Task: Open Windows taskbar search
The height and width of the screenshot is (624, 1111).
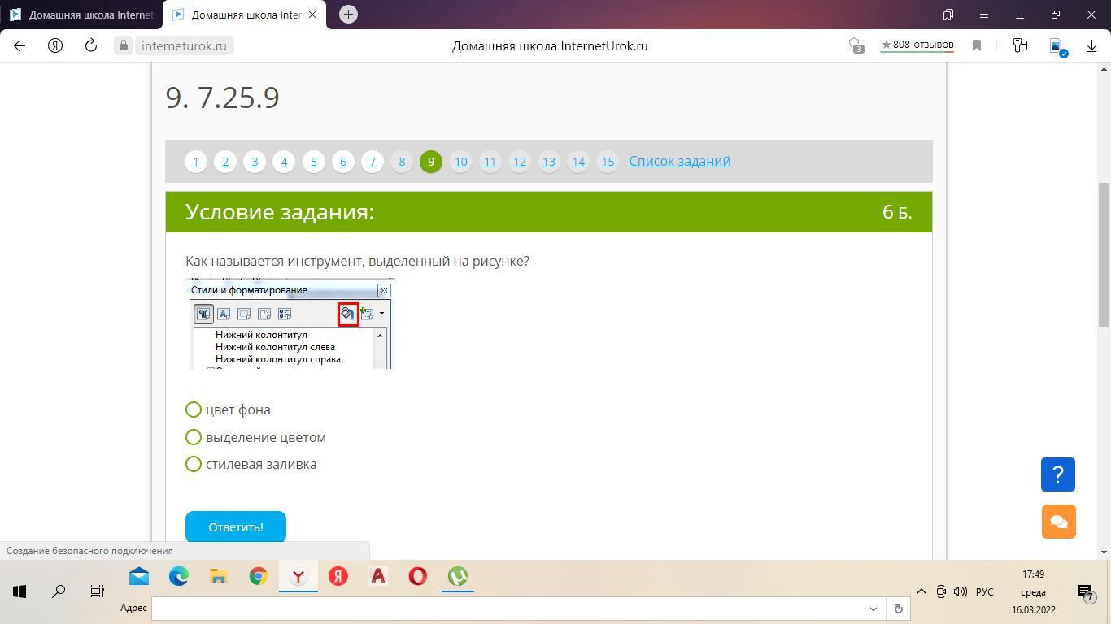Action: click(x=59, y=591)
